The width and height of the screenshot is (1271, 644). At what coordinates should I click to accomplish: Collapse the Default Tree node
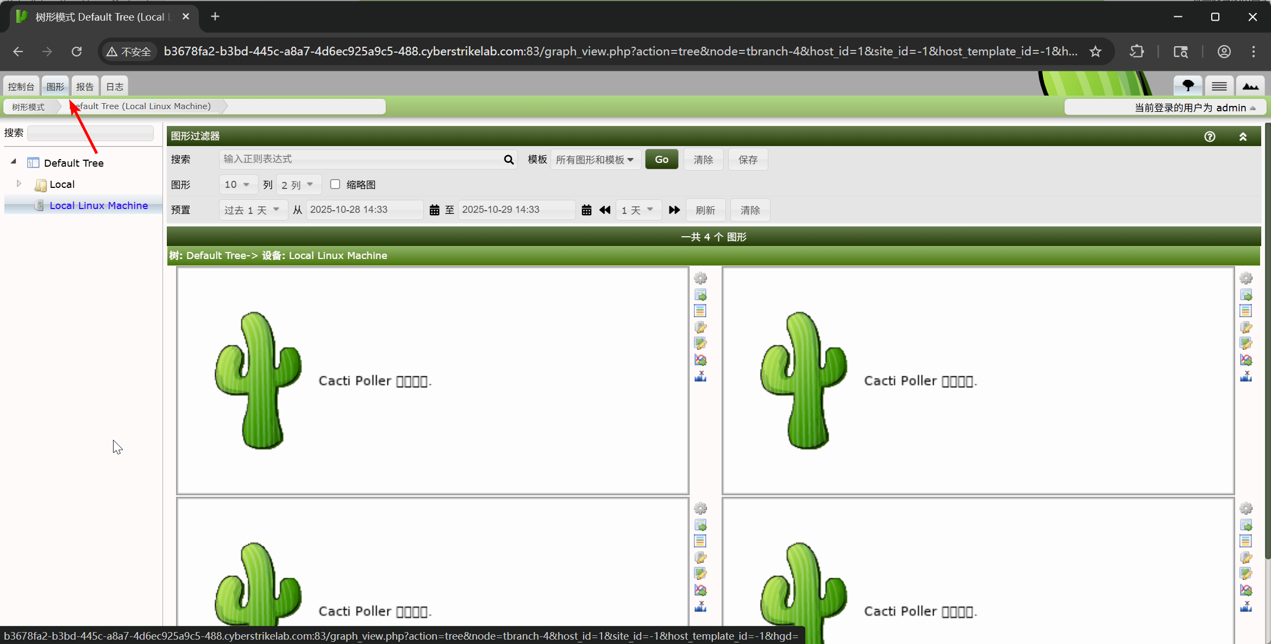point(14,162)
